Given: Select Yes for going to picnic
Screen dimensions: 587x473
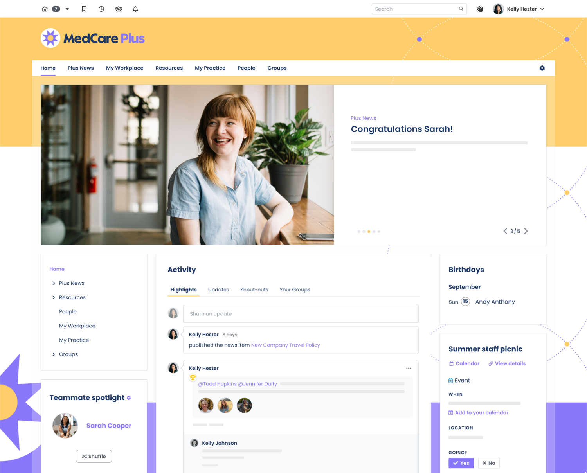Looking at the screenshot, I should 461,463.
